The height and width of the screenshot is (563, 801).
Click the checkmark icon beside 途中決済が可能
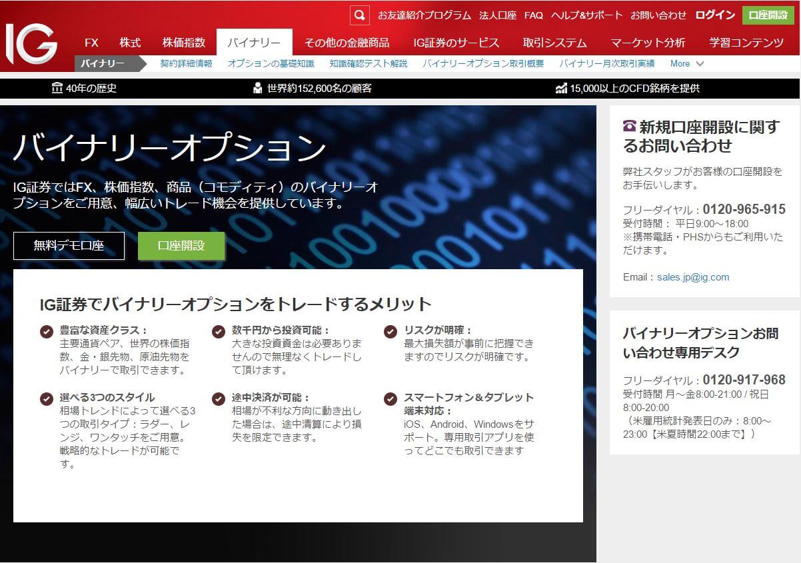[x=219, y=398]
